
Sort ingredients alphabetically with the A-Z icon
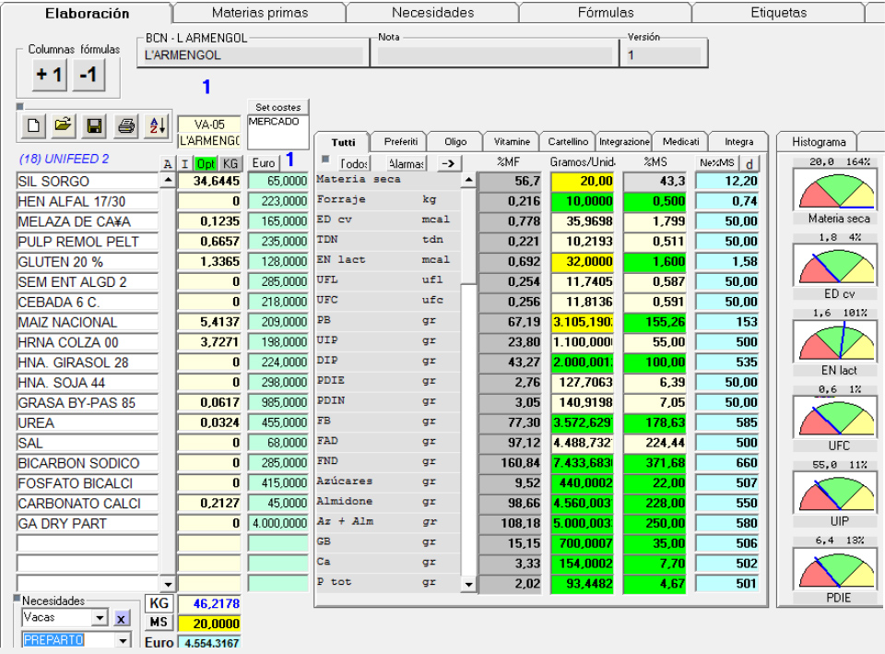coord(157,125)
